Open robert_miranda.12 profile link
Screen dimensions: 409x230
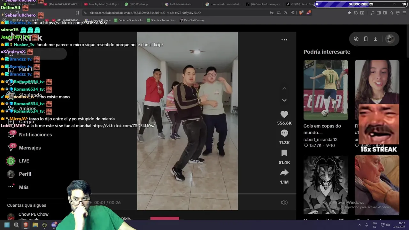[x=320, y=140]
